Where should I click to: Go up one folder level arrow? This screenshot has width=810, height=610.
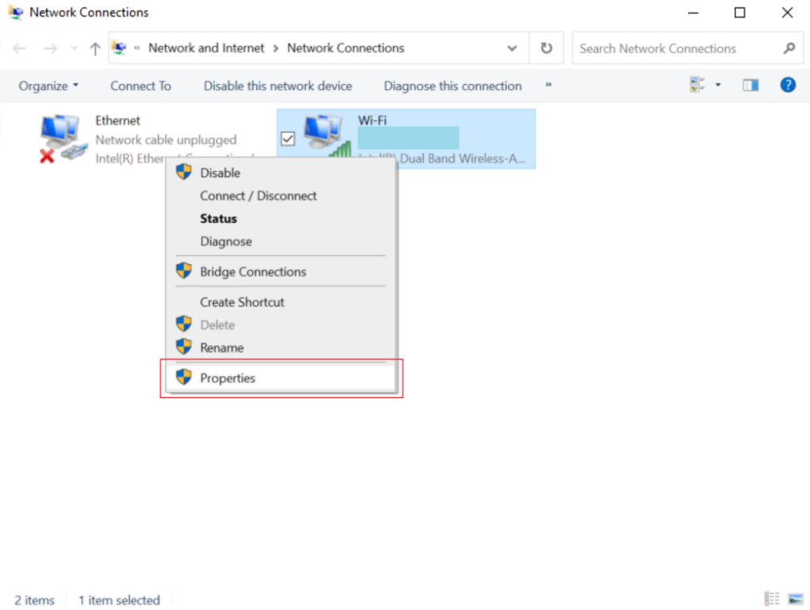click(95, 48)
